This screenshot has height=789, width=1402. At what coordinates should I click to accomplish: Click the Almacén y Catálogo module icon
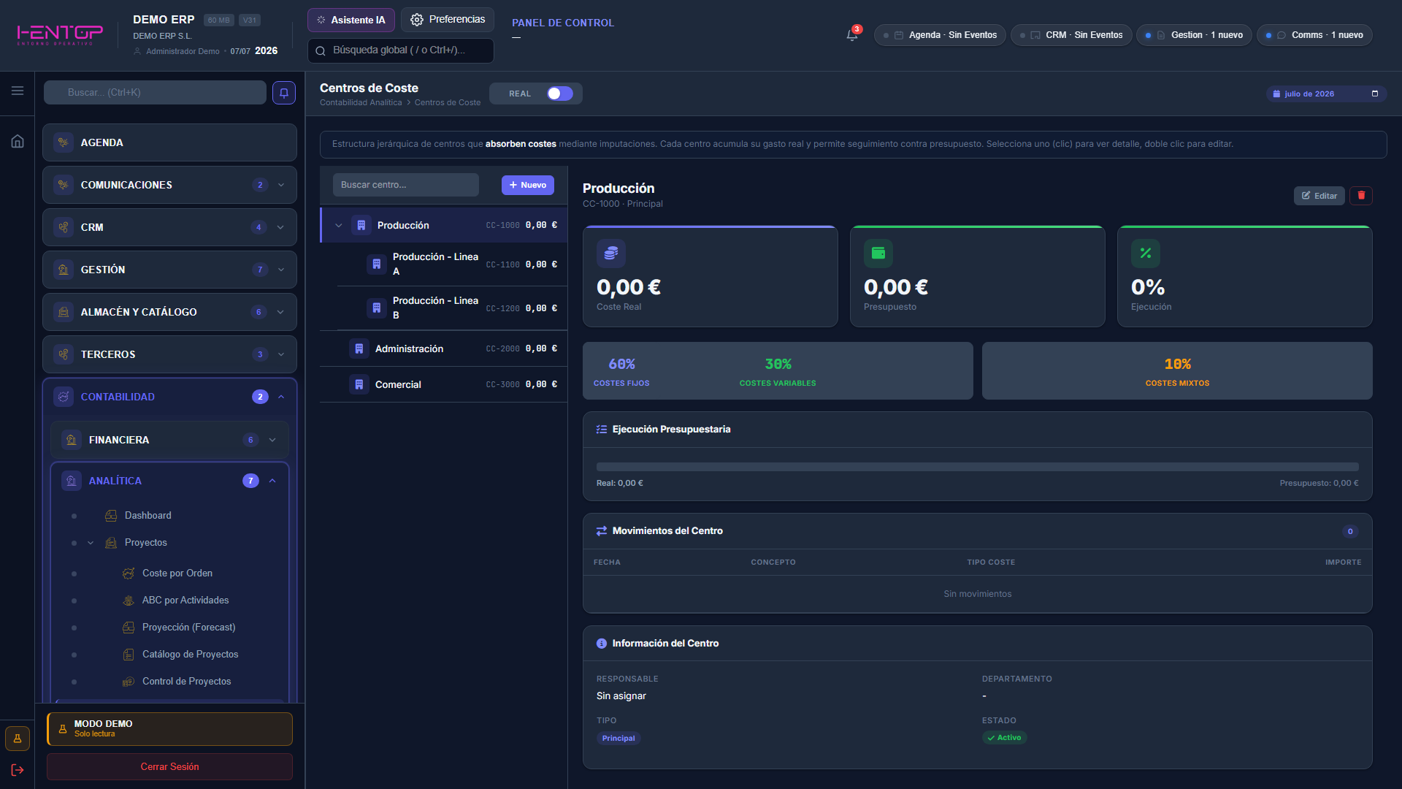(x=64, y=312)
